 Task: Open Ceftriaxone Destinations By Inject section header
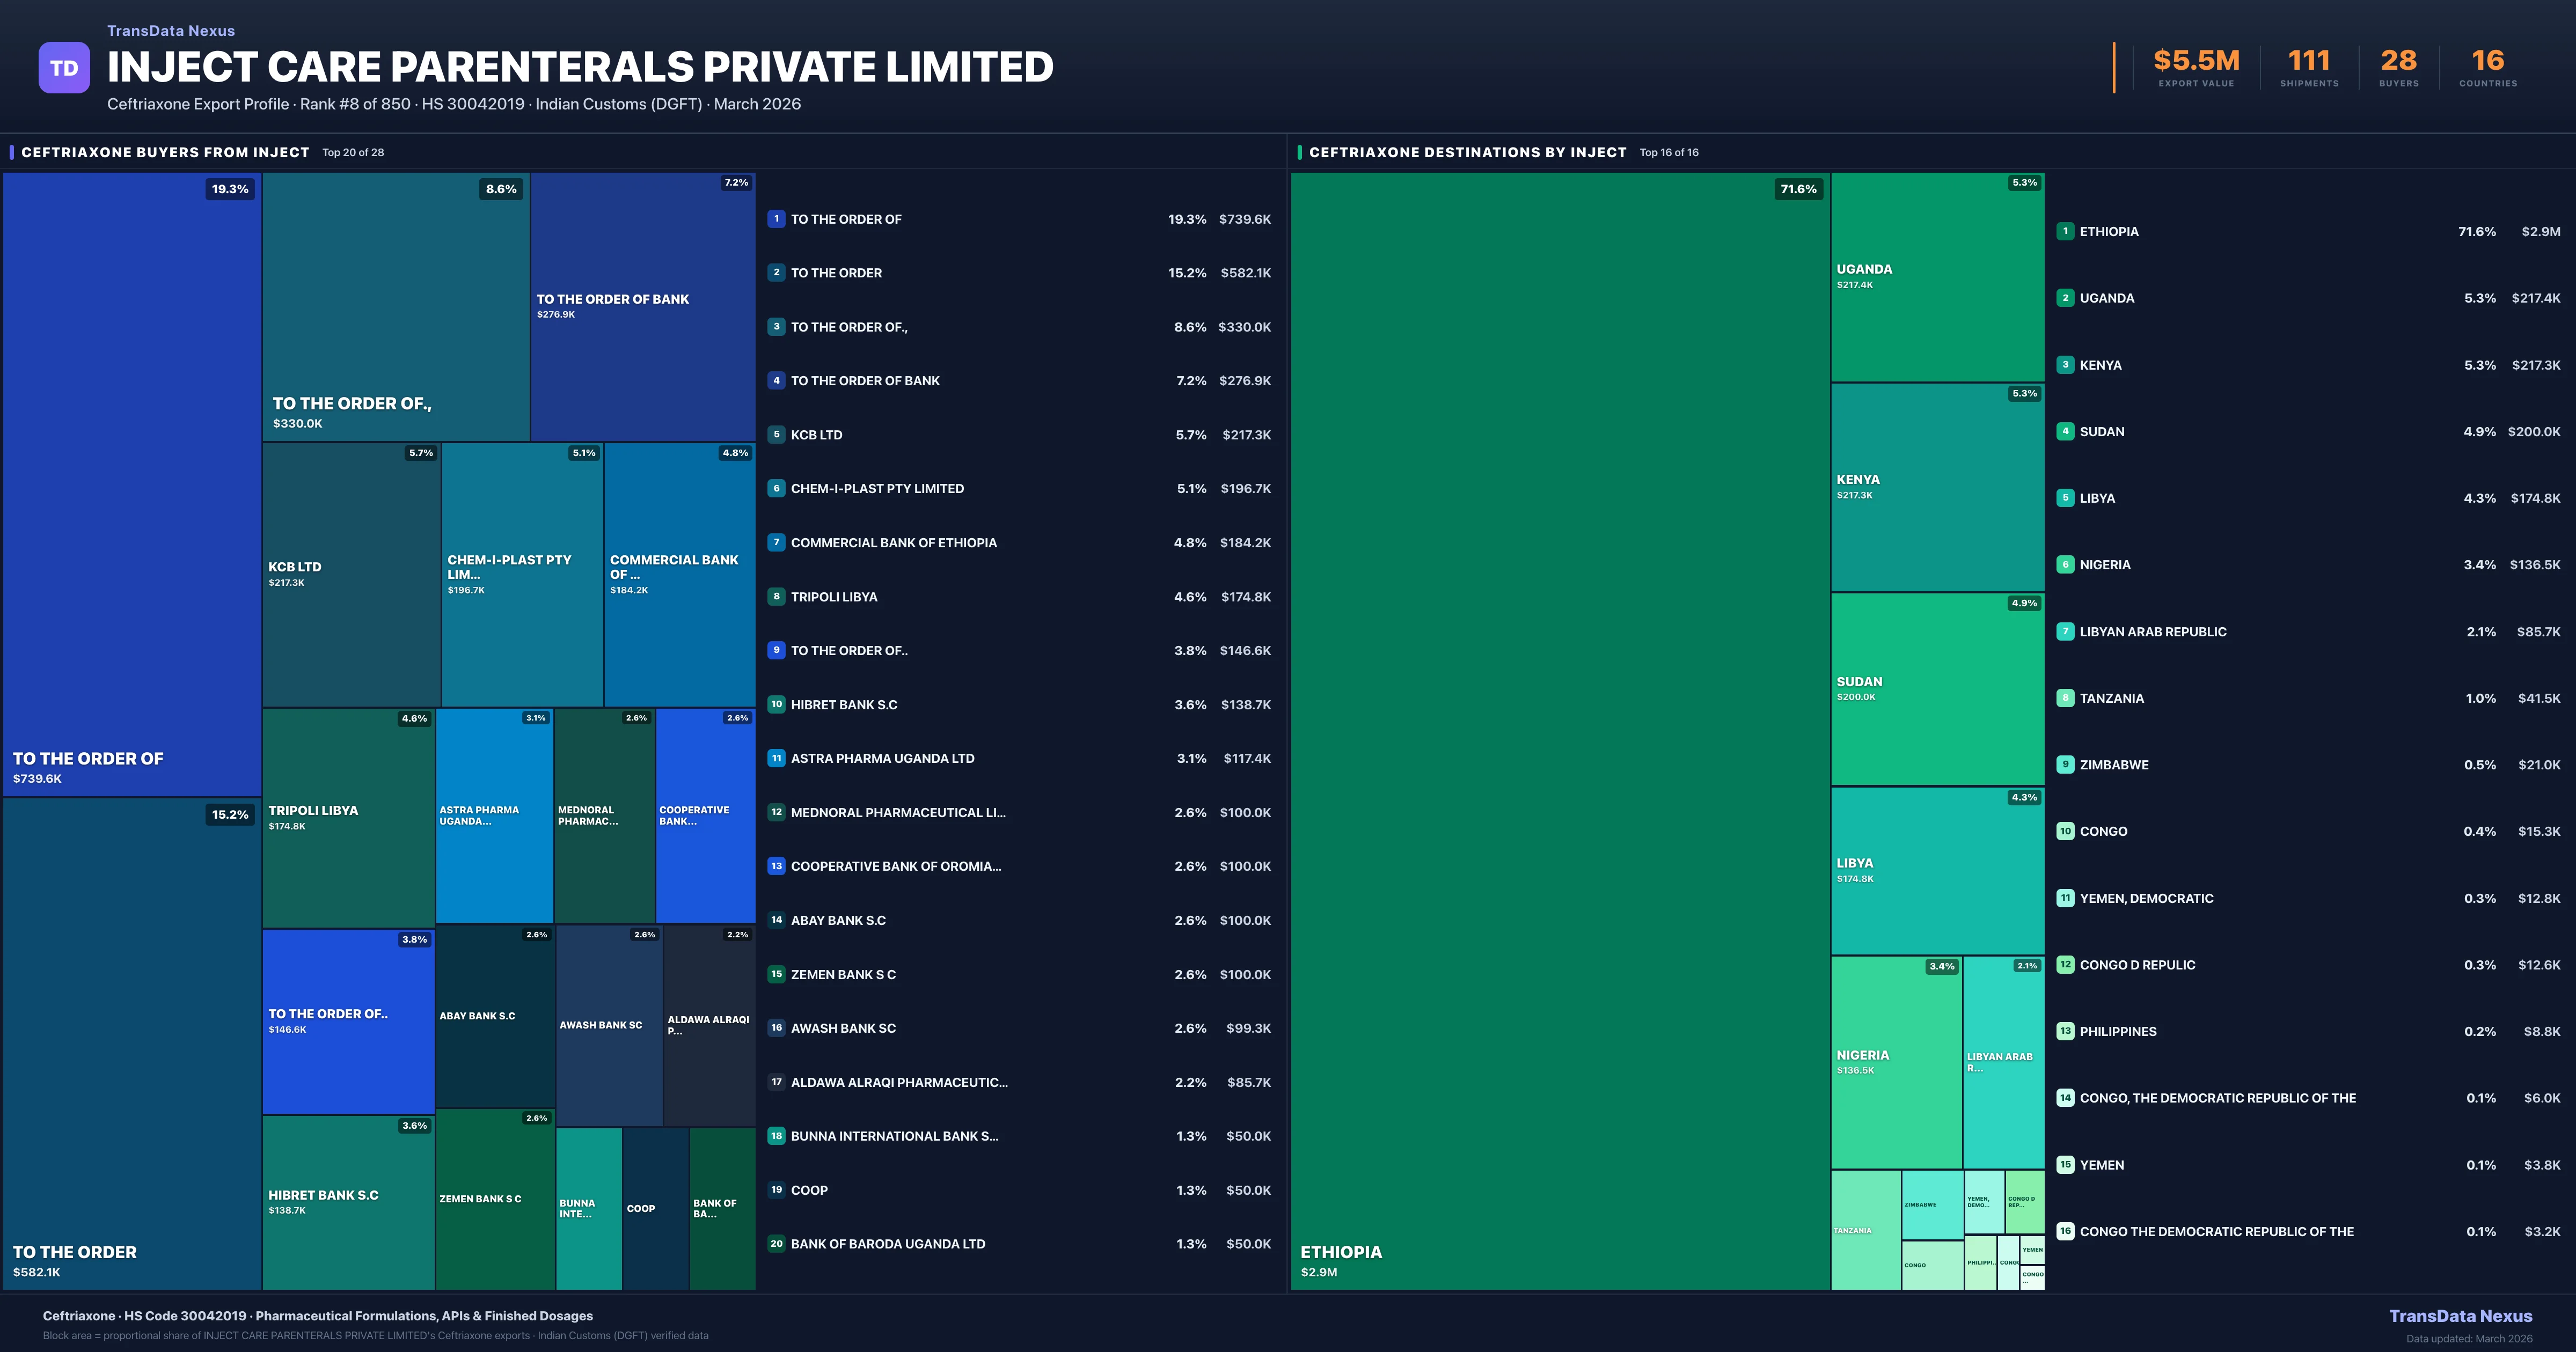(x=1467, y=152)
